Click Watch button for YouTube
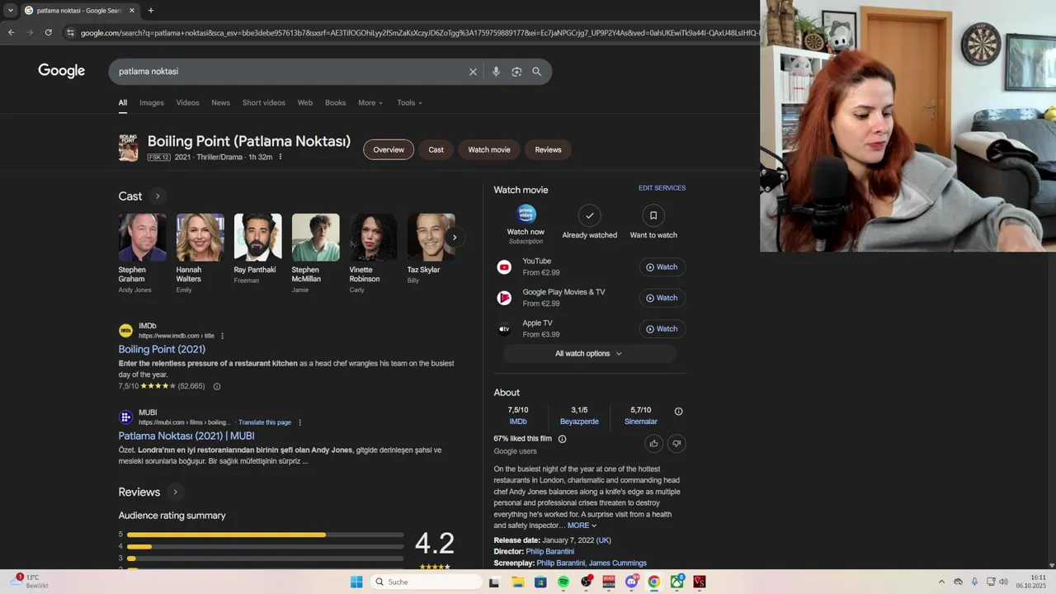Image resolution: width=1056 pixels, height=594 pixels. (662, 267)
